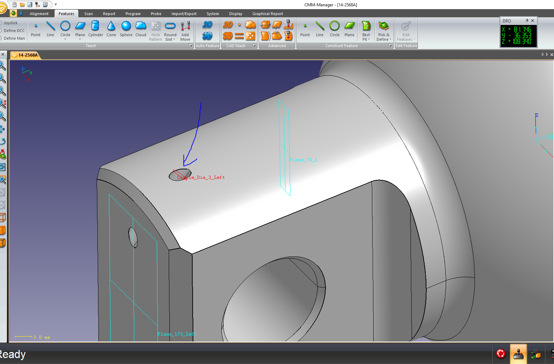Screen dimensions: 554x364
Task: Select the Joystick radio option
Action: click(x=9, y=23)
